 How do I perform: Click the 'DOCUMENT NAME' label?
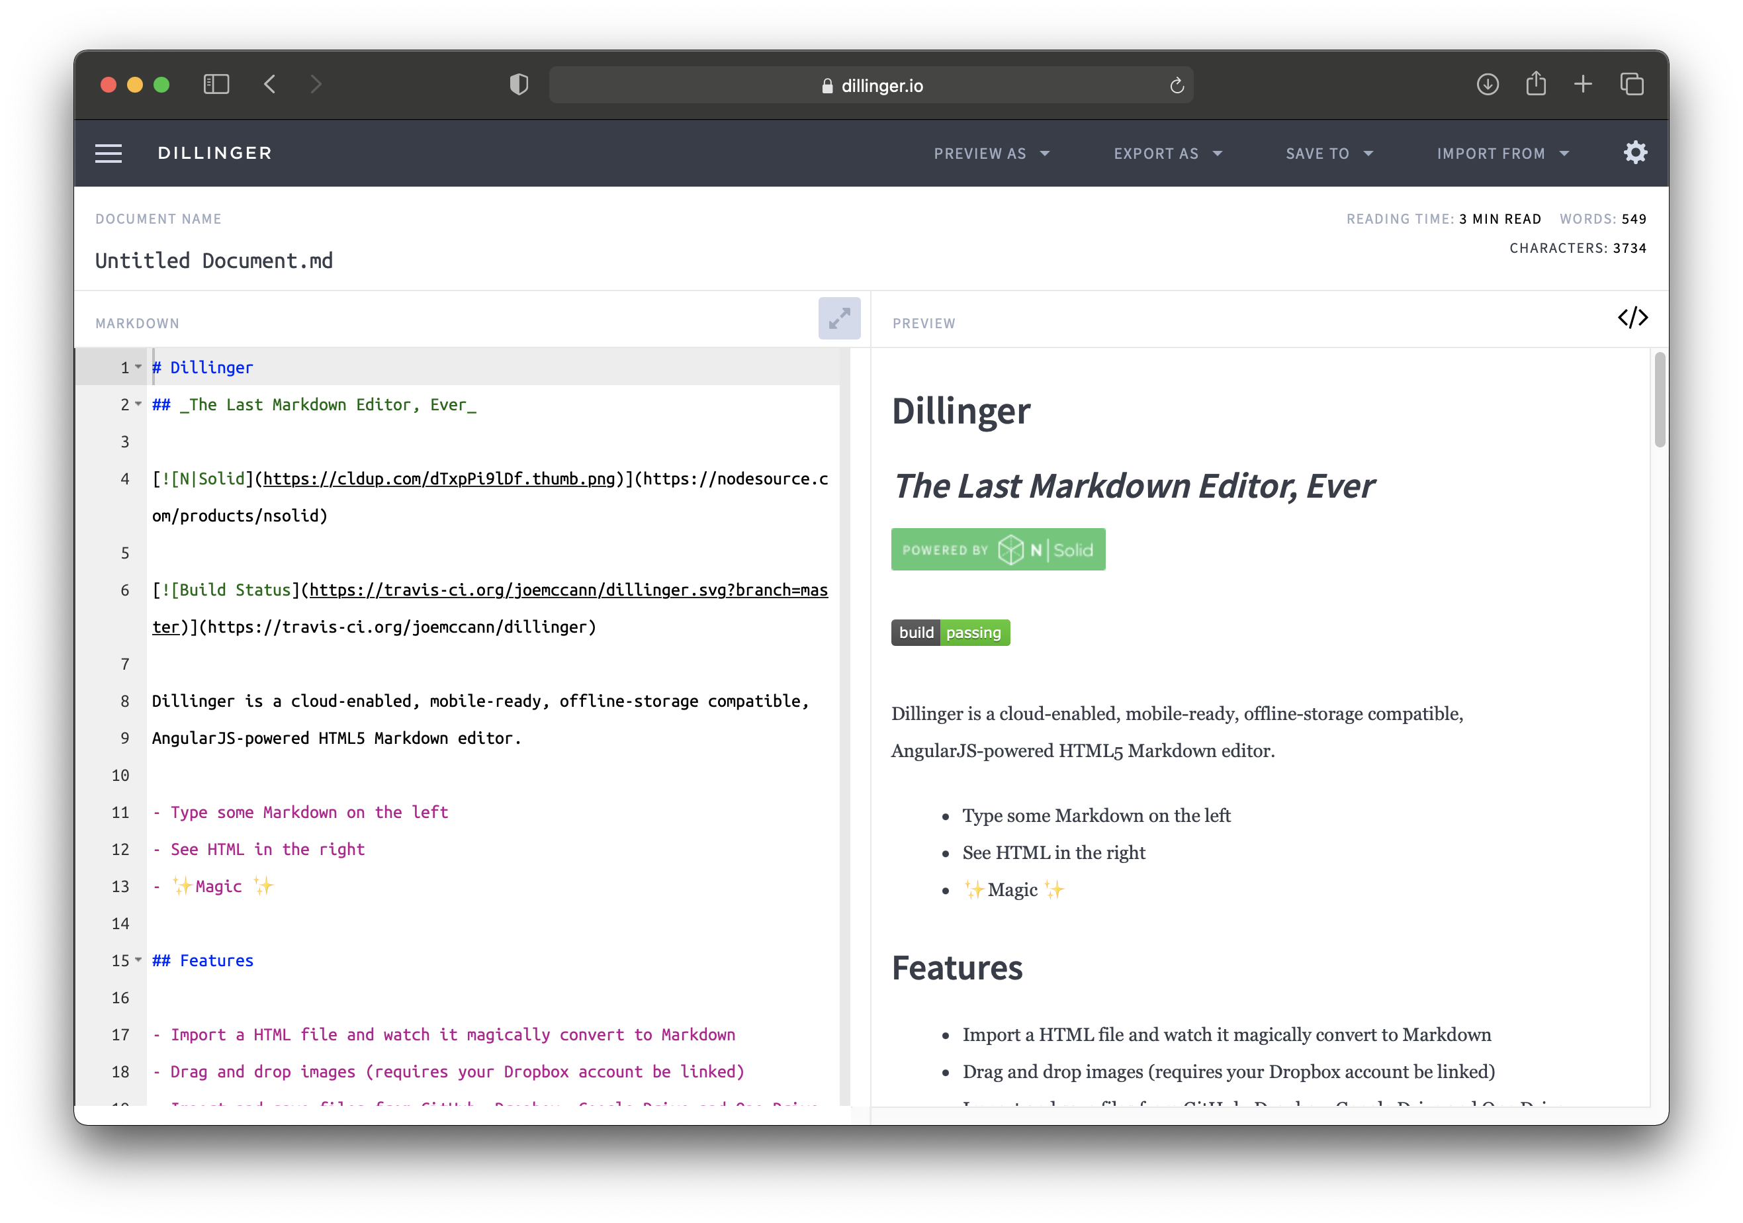pyautogui.click(x=158, y=218)
